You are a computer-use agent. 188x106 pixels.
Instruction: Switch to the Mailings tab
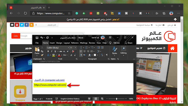pyautogui.click(x=84, y=43)
